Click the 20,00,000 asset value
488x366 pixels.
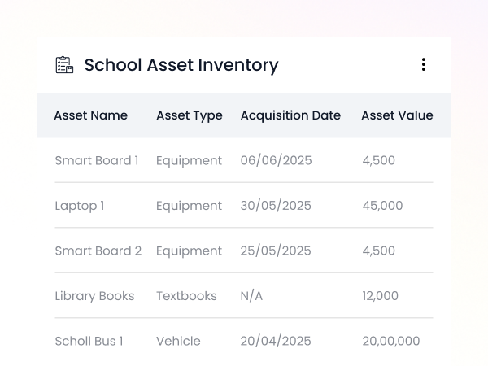click(x=391, y=342)
